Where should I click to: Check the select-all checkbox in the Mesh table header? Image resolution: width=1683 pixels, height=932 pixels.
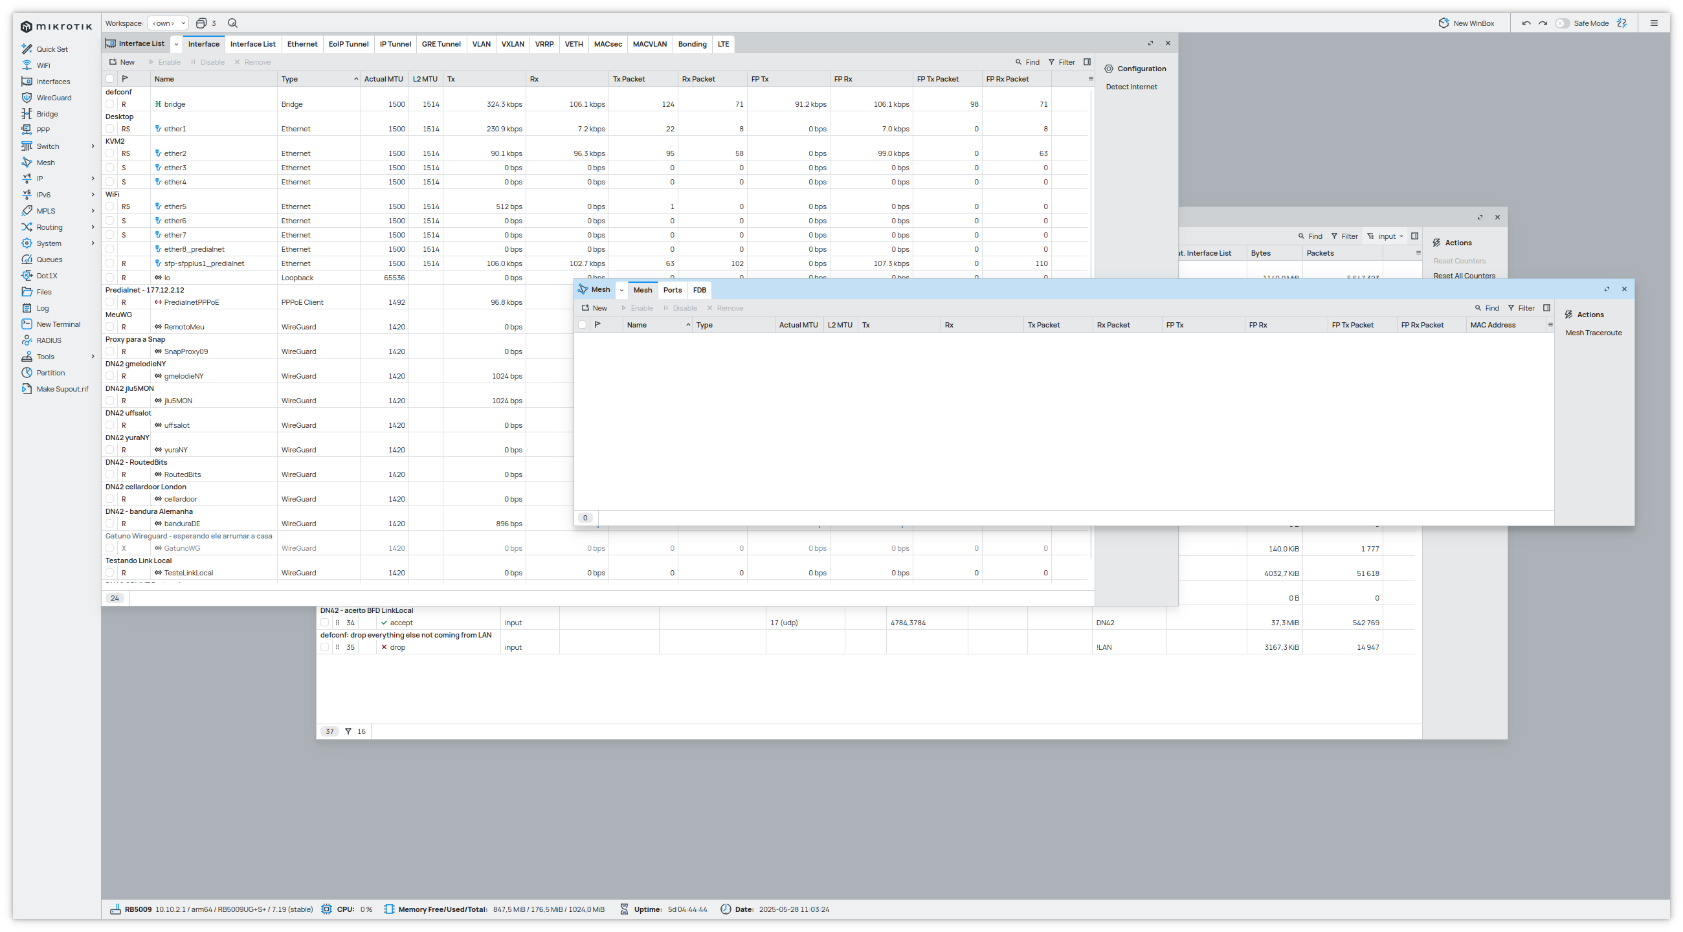click(582, 325)
